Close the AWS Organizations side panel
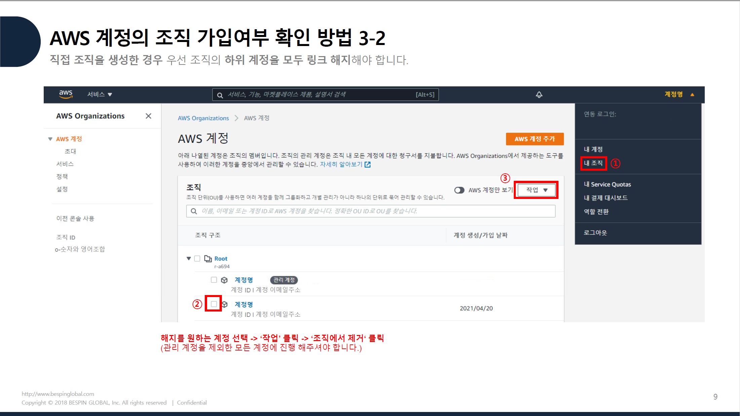Image resolution: width=740 pixels, height=416 pixels. coord(148,116)
